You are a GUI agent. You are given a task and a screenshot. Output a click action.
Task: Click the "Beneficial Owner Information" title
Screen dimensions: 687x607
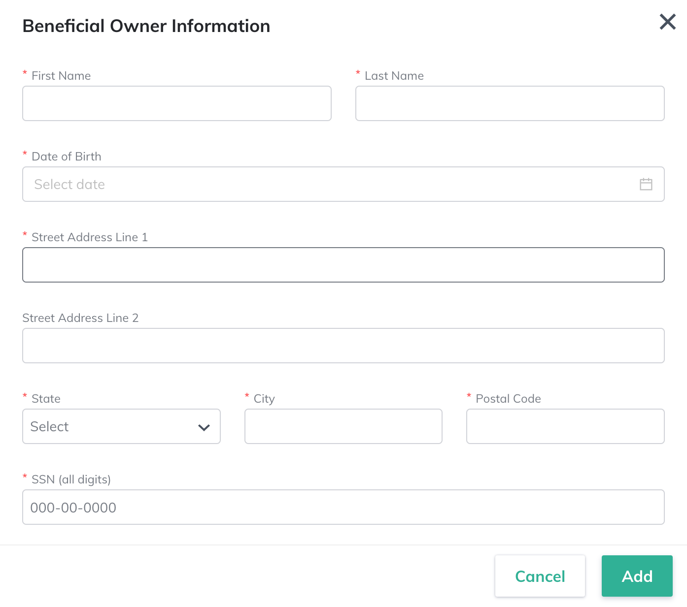[146, 26]
